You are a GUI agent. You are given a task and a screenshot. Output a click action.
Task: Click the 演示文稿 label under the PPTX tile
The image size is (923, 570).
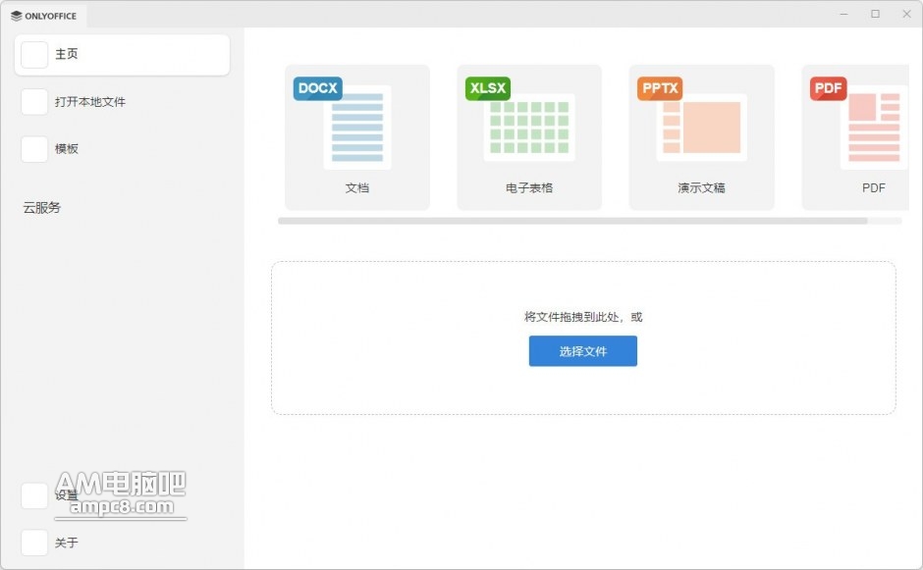701,187
